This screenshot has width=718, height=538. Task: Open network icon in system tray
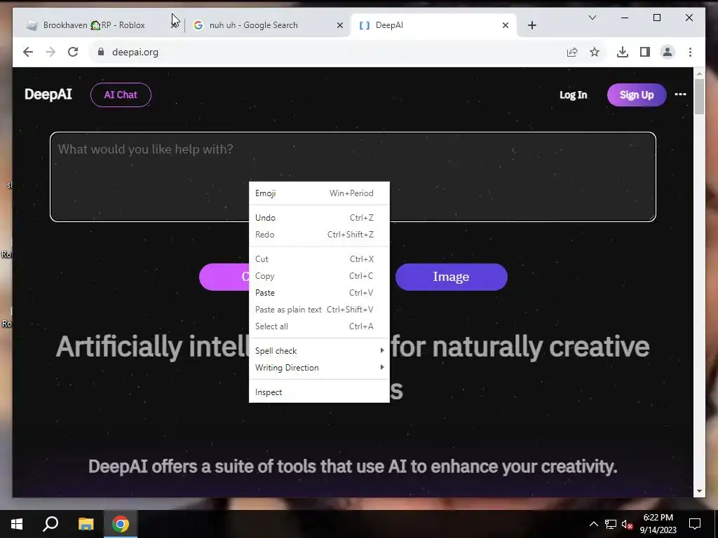611,524
